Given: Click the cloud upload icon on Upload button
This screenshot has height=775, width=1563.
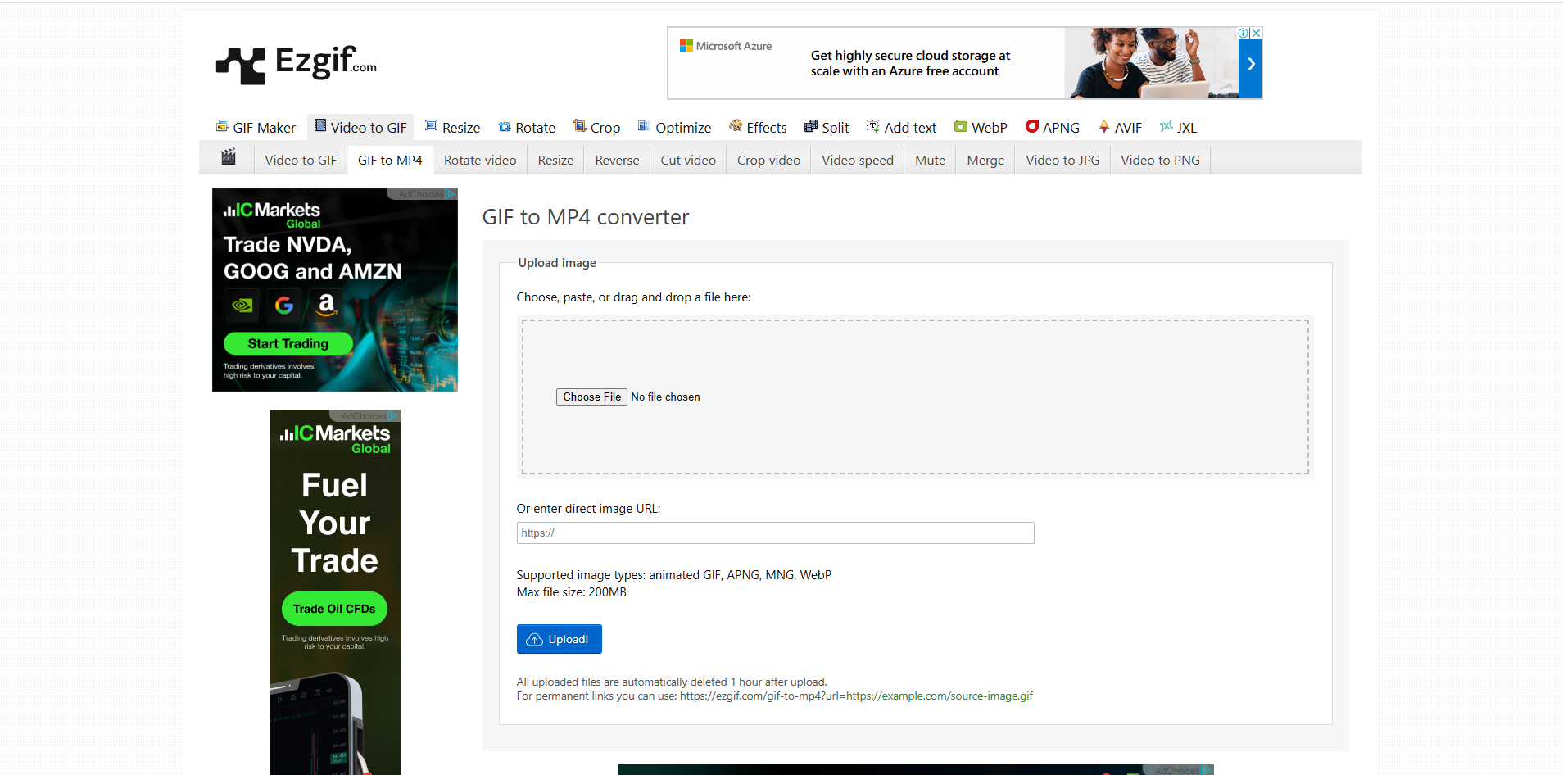Looking at the screenshot, I should tap(534, 640).
